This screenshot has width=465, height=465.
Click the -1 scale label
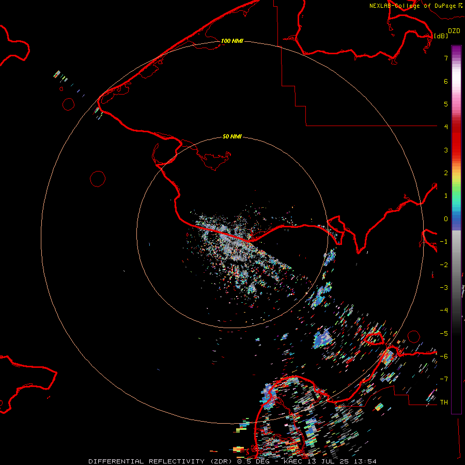click(444, 242)
